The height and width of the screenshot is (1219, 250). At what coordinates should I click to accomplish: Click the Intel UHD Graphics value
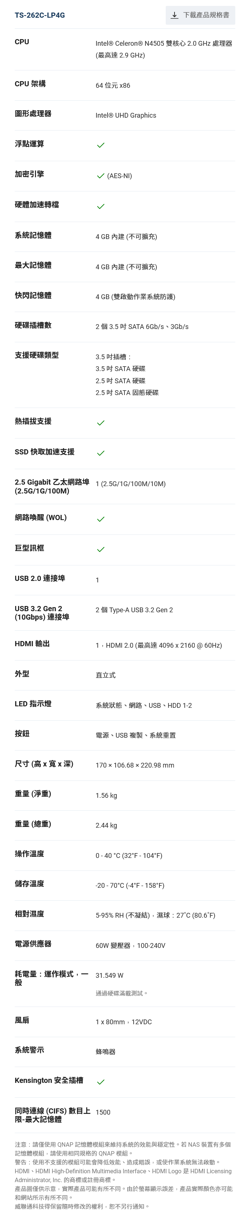coord(126,115)
